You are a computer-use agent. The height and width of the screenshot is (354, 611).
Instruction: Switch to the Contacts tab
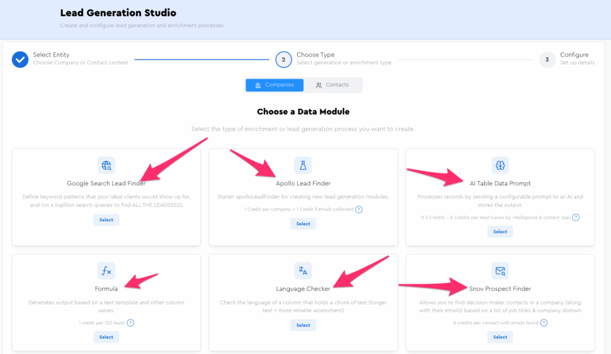coord(332,85)
